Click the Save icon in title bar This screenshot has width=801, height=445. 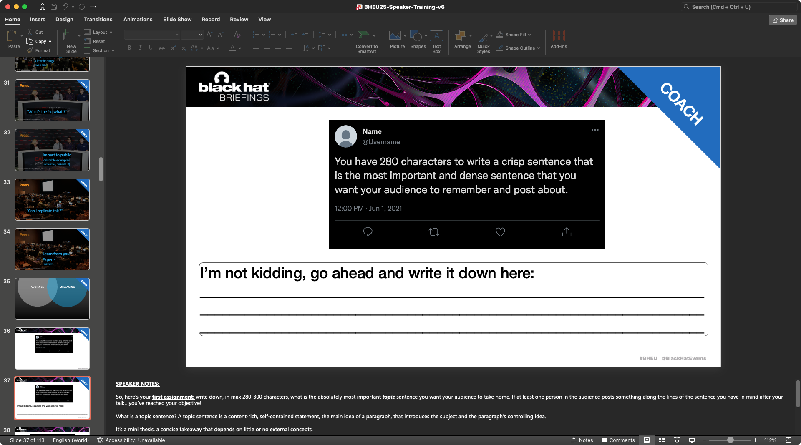[54, 7]
